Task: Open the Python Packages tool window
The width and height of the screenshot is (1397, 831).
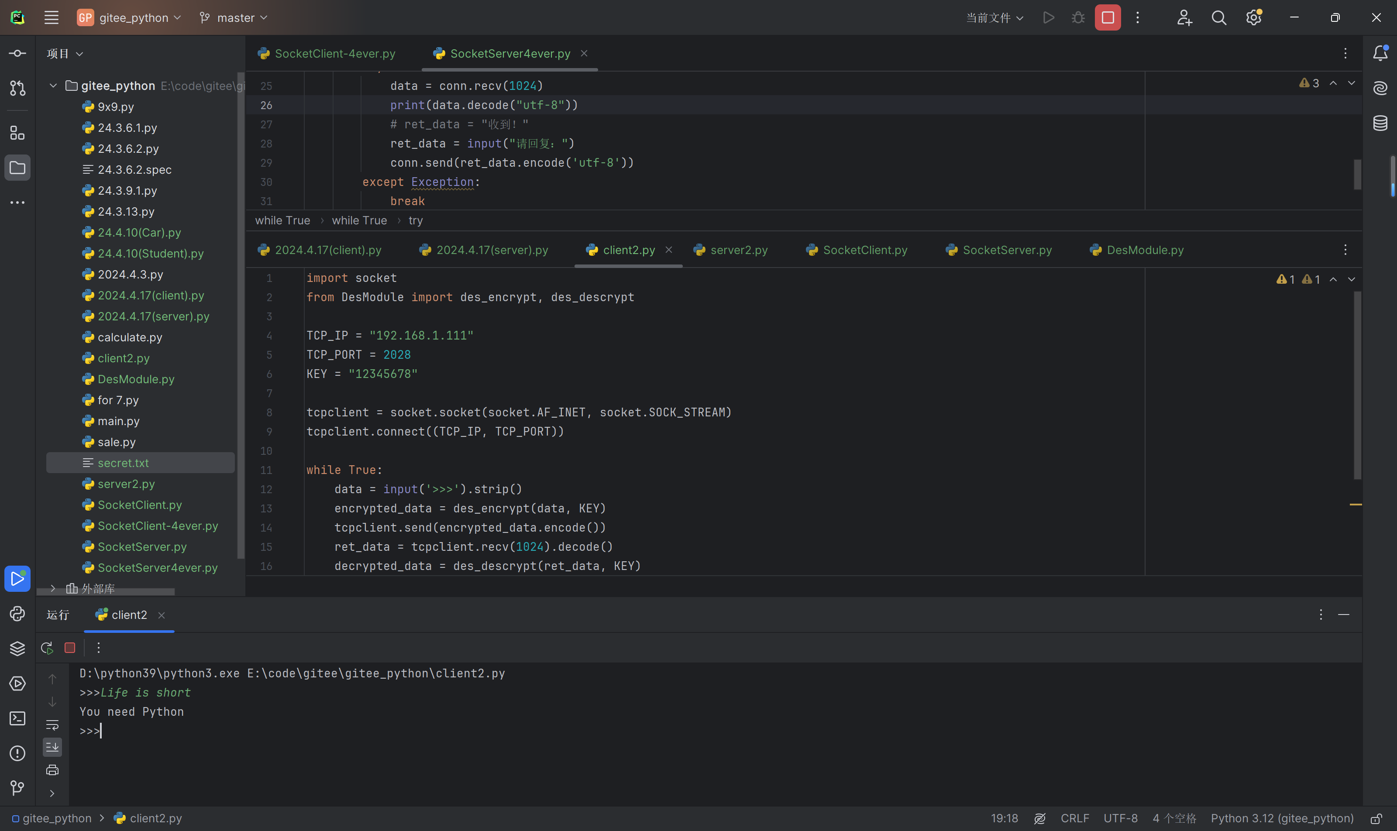Action: 17,649
